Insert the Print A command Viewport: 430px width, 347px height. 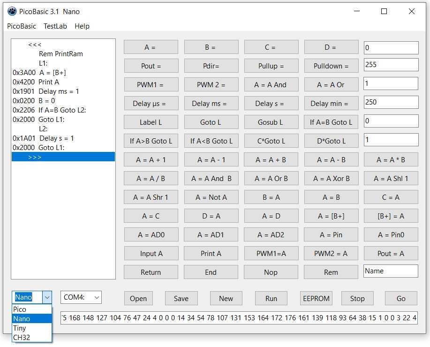coord(211,254)
